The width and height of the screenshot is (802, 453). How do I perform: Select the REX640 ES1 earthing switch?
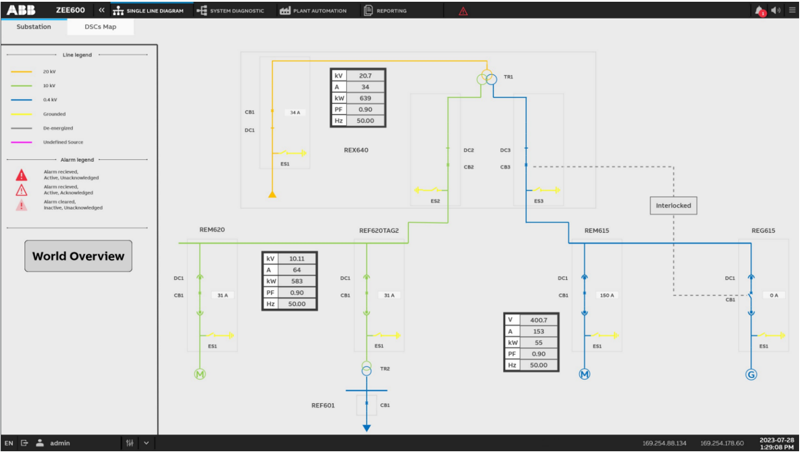[289, 154]
